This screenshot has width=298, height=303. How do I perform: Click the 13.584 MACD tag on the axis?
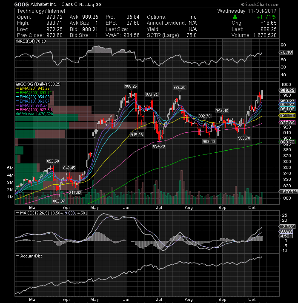tap(287, 226)
